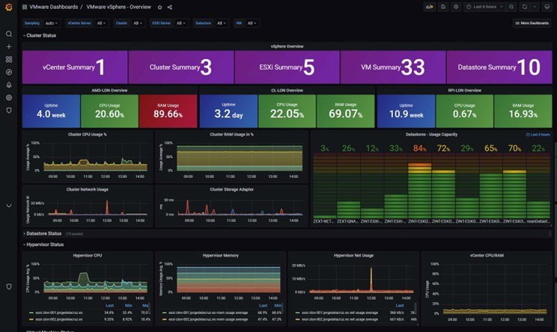Click the vCenter Summary stat panel
This screenshot has width=557, height=332.
coord(75,67)
